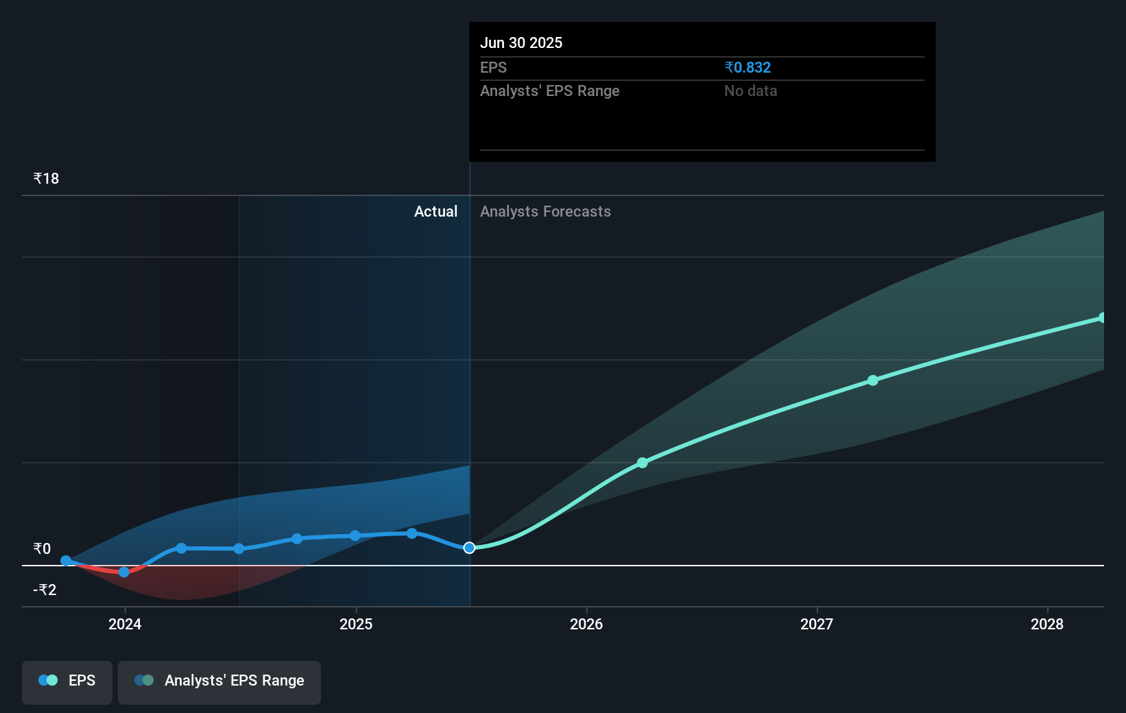The height and width of the screenshot is (713, 1126).
Task: Click the ₹18 y-axis gridline label
Action: 45,178
